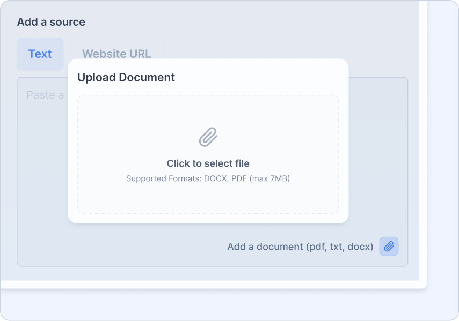Click "Click to select file"
This screenshot has height=321, width=459.
207,163
